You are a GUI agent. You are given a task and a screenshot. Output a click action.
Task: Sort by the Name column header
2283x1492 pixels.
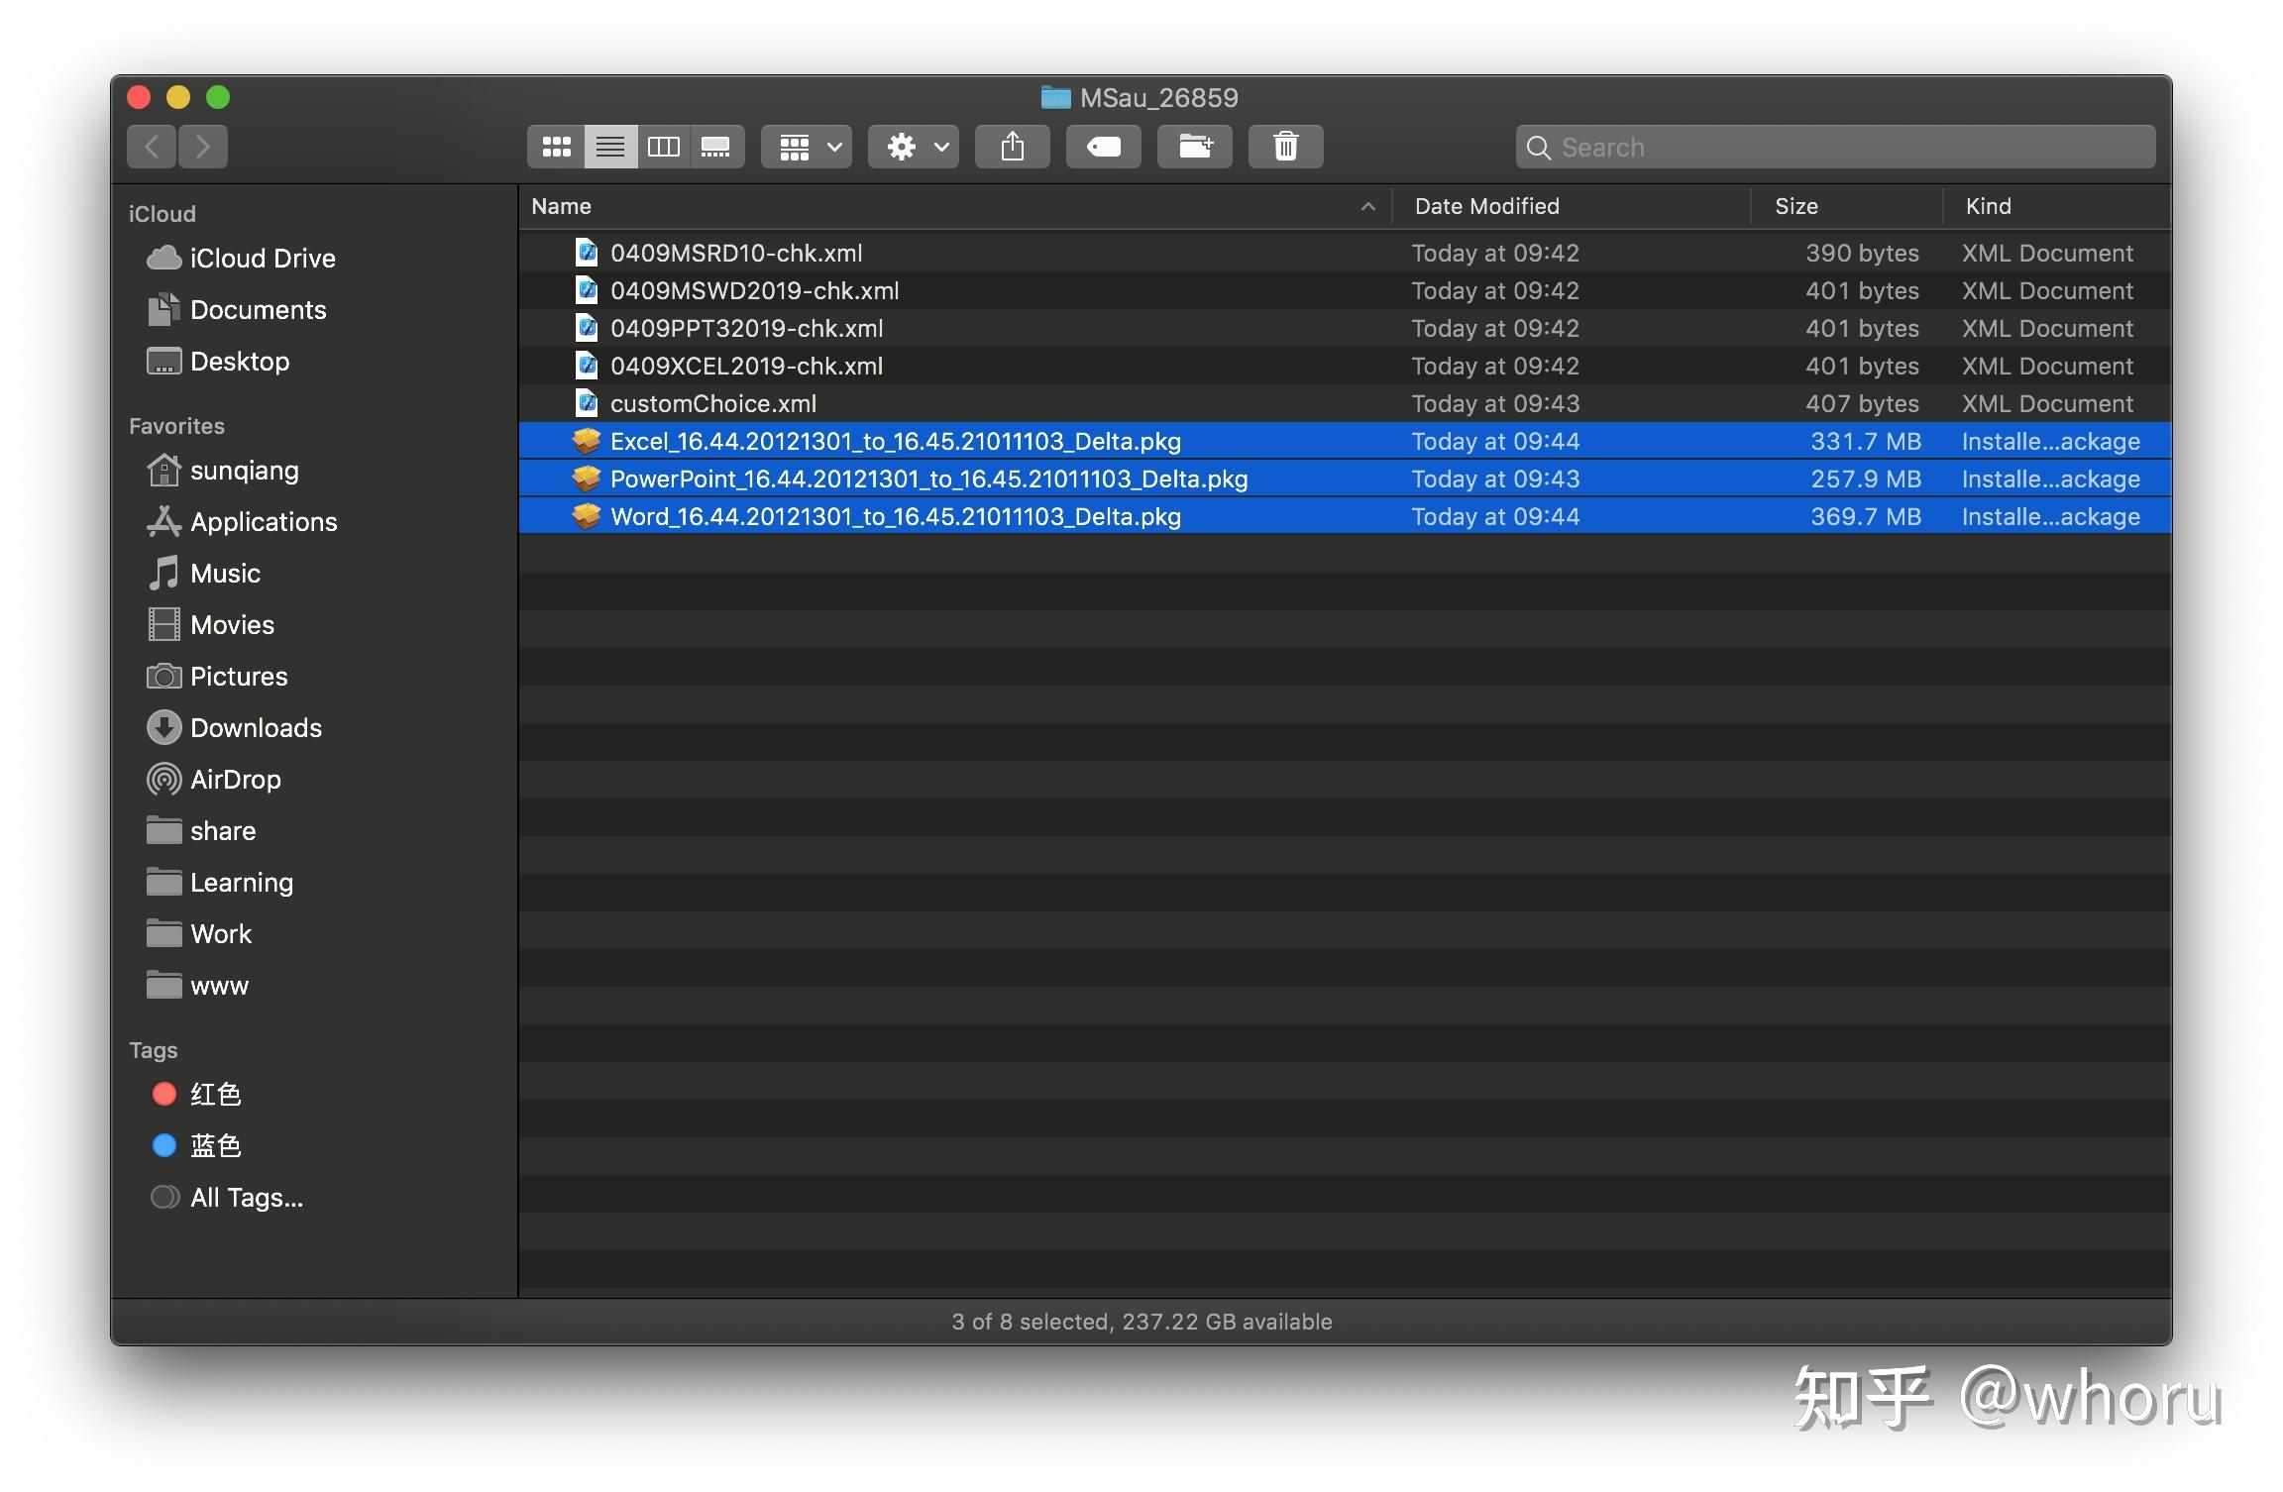coord(955,206)
